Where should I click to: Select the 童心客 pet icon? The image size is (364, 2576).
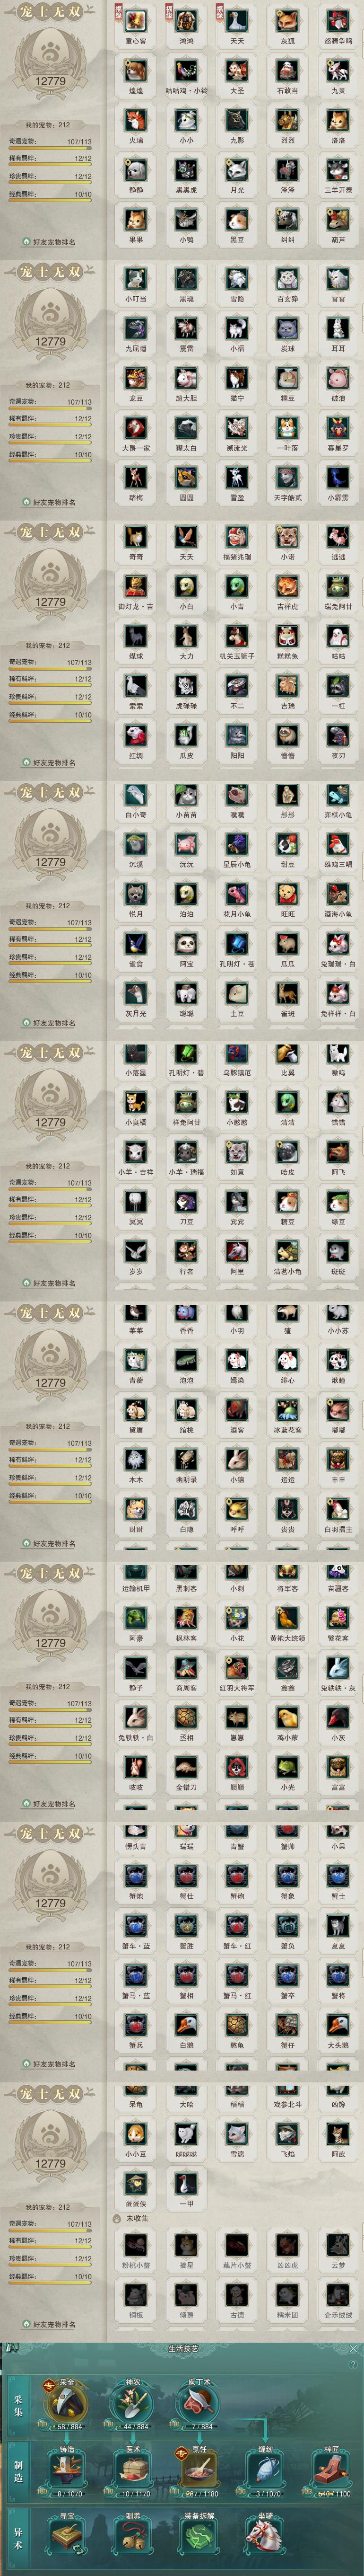pyautogui.click(x=135, y=19)
